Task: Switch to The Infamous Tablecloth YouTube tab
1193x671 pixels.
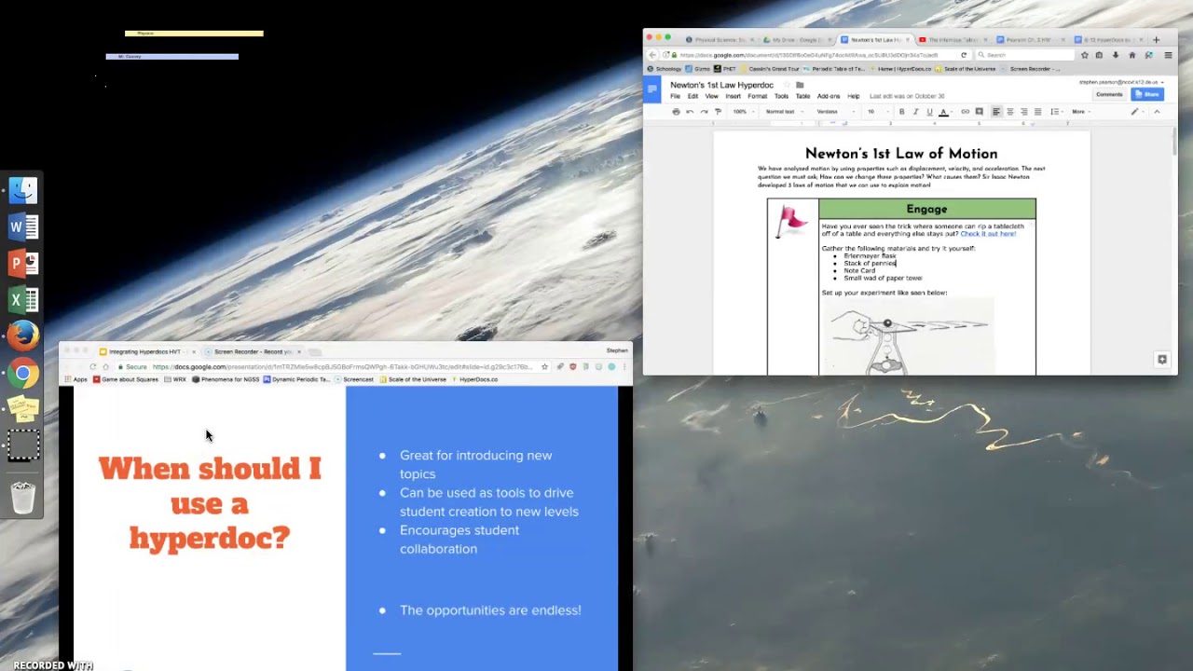Action: (x=951, y=40)
